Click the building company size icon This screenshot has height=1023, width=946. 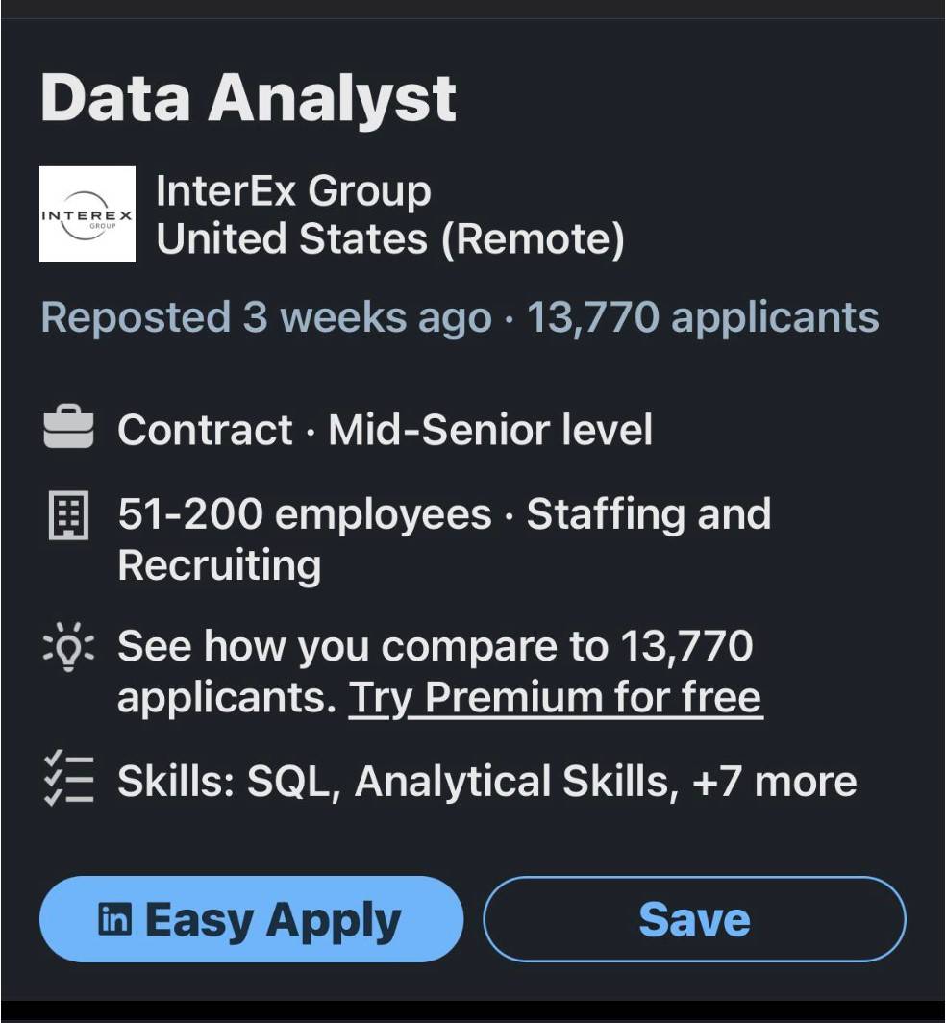(68, 515)
